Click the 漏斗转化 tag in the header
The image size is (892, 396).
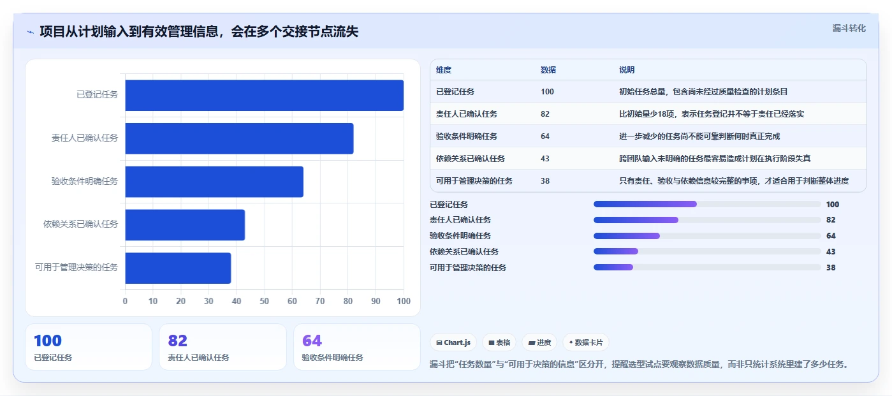[x=849, y=28]
